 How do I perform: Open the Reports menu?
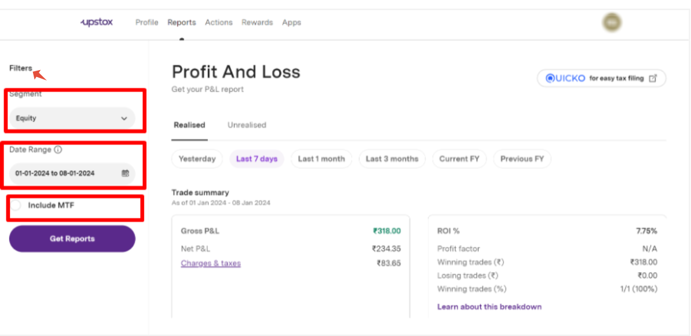(x=181, y=23)
